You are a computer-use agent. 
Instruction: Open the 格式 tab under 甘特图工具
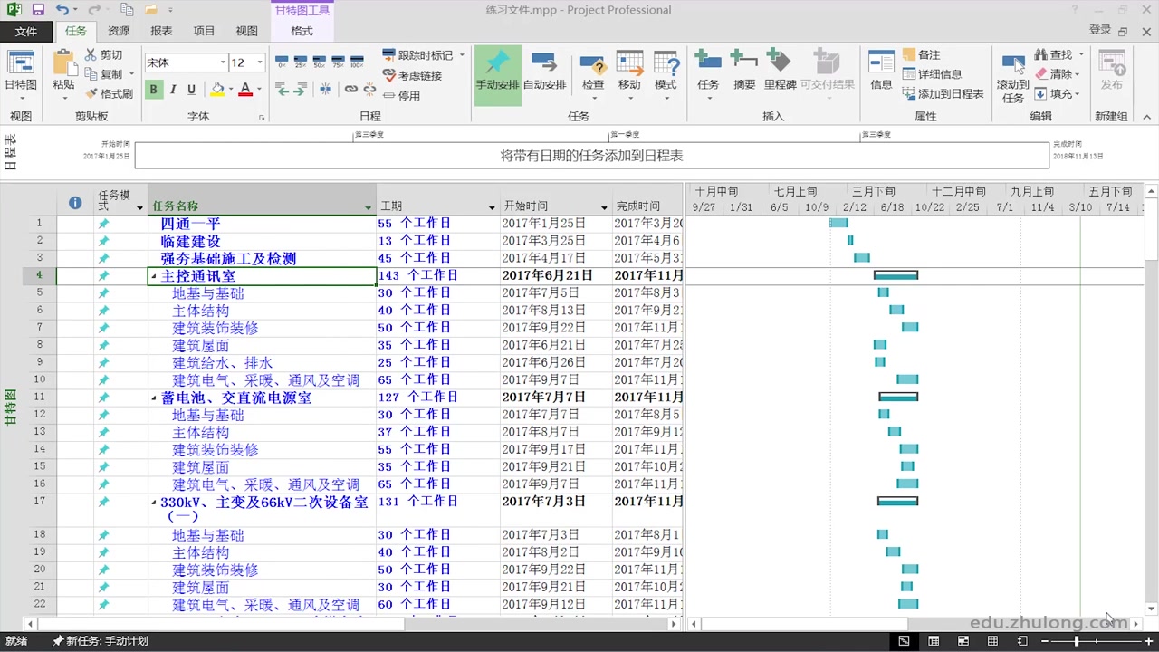click(302, 30)
